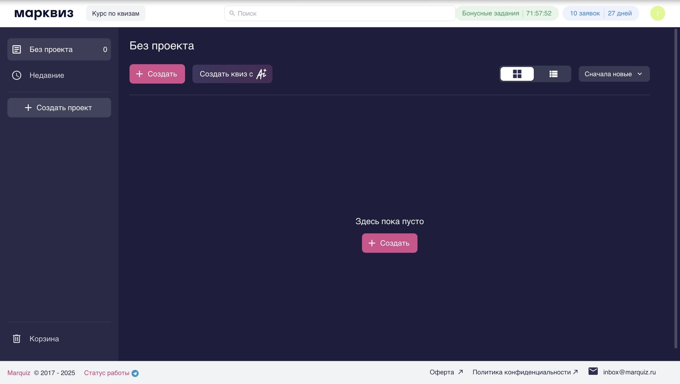Image resolution: width=680 pixels, height=384 pixels.
Task: Click the Marquiz logo in the header
Action: point(44,13)
